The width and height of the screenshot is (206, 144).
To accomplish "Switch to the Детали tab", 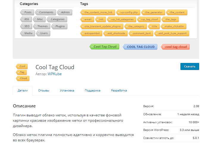I will [x=23, y=91].
